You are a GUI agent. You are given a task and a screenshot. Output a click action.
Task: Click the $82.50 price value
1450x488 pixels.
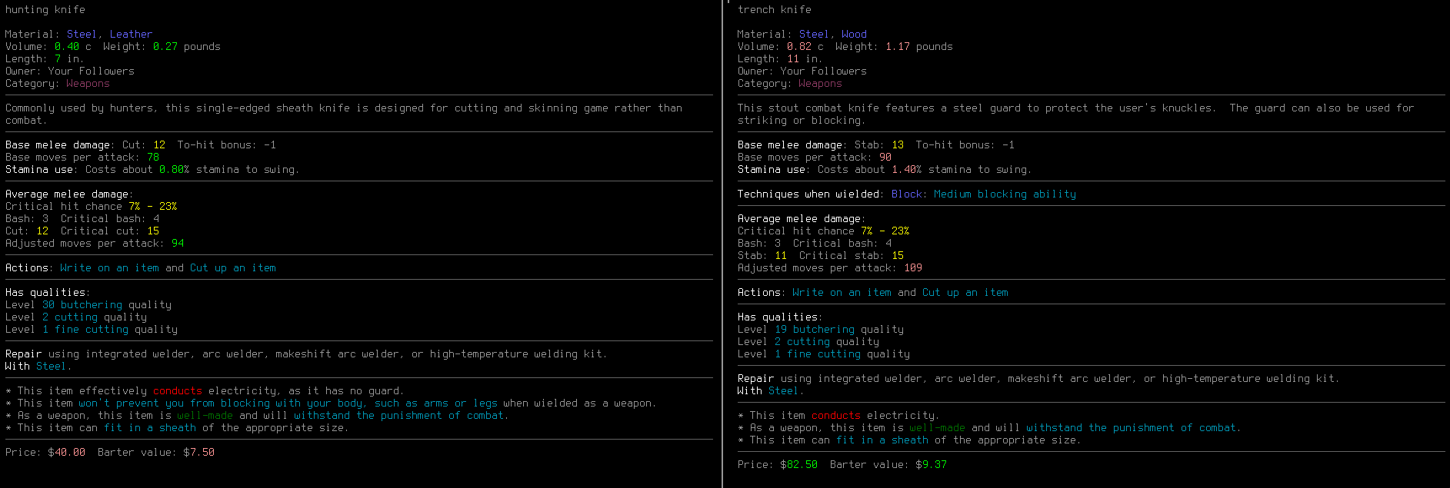pyautogui.click(x=798, y=465)
